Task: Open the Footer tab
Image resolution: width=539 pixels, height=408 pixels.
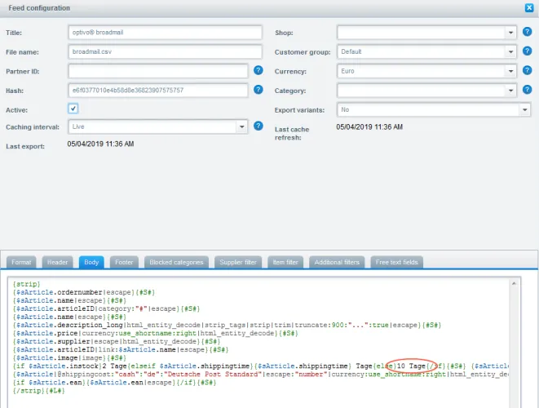Action: [x=124, y=262]
